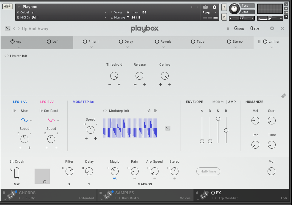Open the LFO 2 tab
This screenshot has height=205, width=292.
[47, 102]
